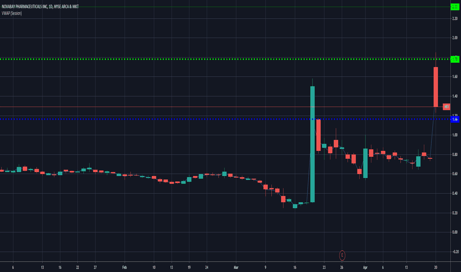Click the red solid horizontal price line
This screenshot has width=461, height=272.
pyautogui.click(x=221, y=107)
